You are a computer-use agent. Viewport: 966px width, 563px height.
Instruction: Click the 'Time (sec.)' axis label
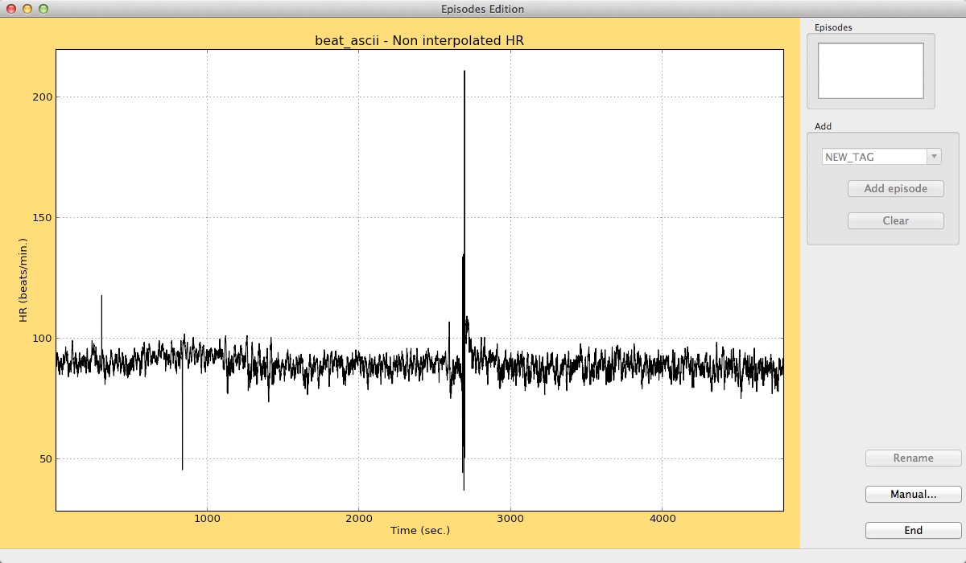[419, 531]
